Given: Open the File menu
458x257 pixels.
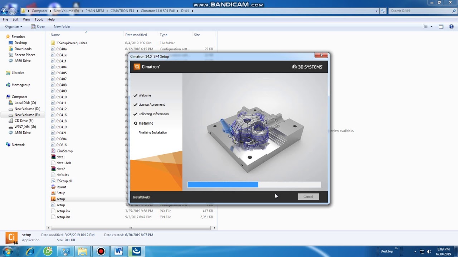Looking at the screenshot, I should [x=5, y=19].
